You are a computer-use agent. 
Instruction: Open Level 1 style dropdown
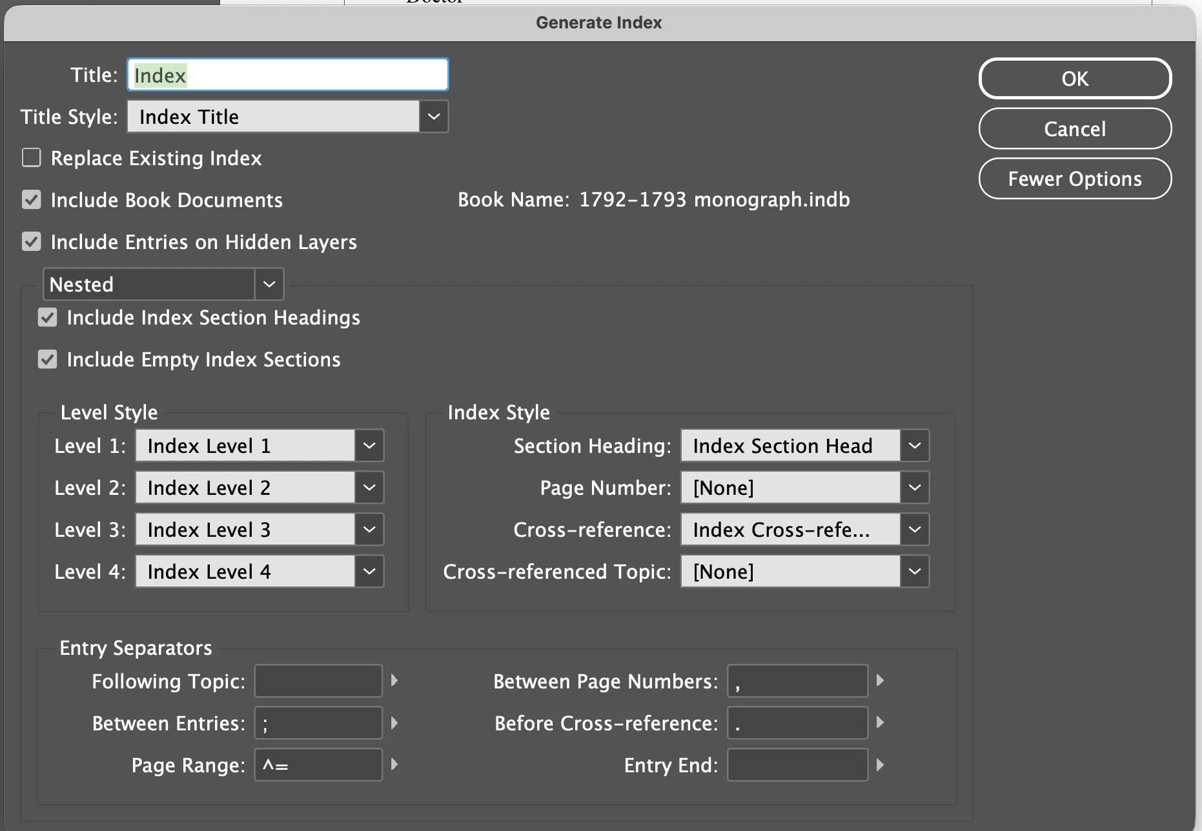pos(260,446)
